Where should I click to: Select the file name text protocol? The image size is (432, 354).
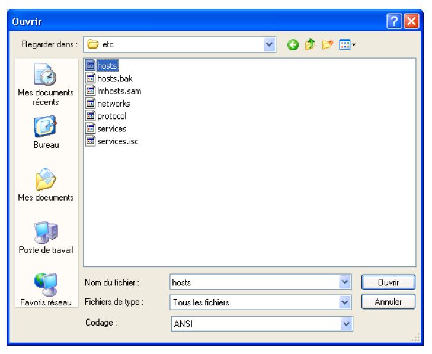point(112,116)
